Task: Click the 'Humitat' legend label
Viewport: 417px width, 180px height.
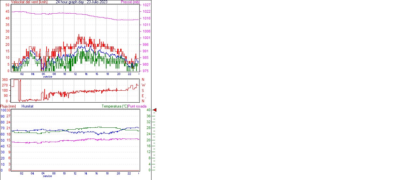Action: [x=27, y=106]
